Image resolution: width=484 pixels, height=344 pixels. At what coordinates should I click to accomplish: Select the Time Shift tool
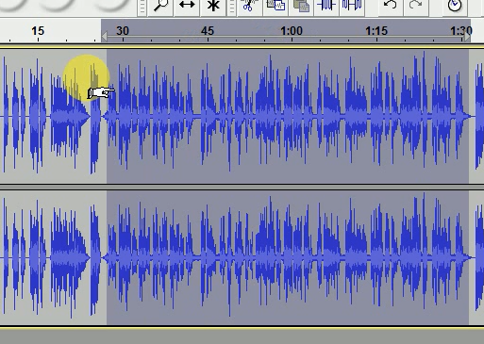click(x=187, y=5)
